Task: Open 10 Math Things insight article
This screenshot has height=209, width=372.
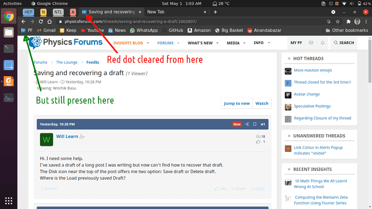Action: [x=320, y=184]
